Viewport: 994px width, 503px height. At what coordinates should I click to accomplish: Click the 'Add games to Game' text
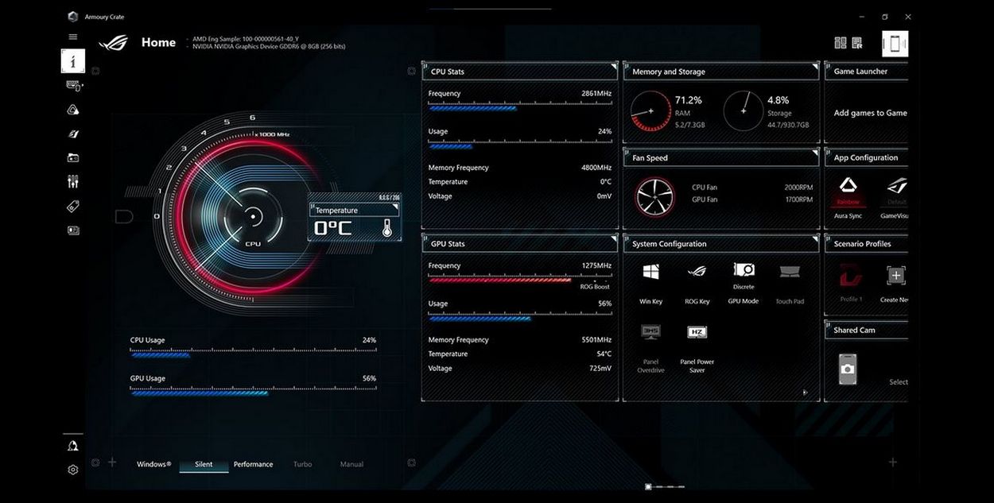coord(871,114)
